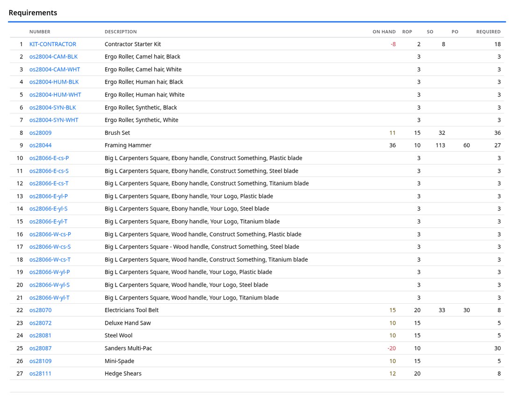Open item os28066-E-yl-P
514x412 pixels.
tap(49, 196)
